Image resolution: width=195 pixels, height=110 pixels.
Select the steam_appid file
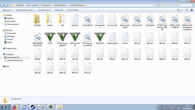click(112, 38)
